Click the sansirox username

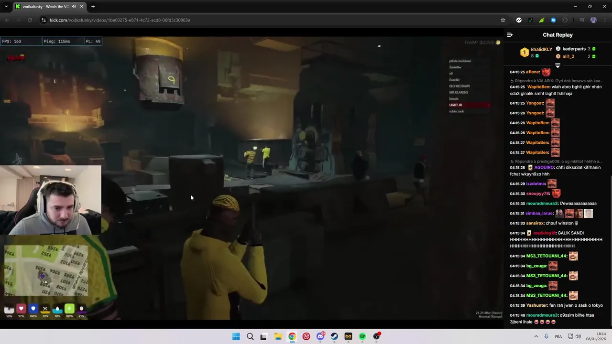click(535, 223)
